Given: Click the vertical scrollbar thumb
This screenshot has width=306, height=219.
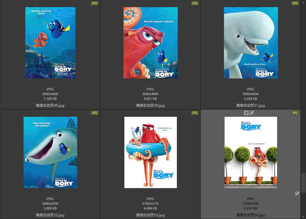Looking at the screenshot, I should (303, 183).
